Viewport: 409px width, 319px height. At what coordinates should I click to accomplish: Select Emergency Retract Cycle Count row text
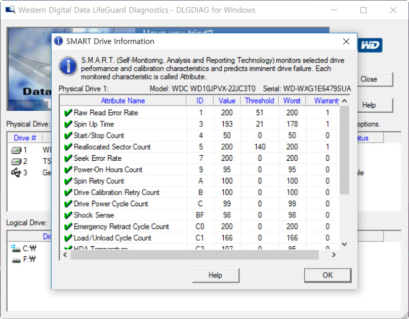coord(121,226)
